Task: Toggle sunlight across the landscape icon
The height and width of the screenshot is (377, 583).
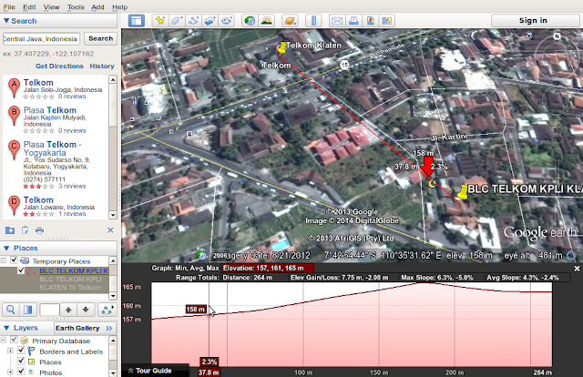Action: click(x=267, y=20)
